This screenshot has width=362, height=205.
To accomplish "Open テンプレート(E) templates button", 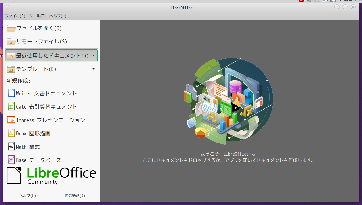I will pyautogui.click(x=47, y=69).
